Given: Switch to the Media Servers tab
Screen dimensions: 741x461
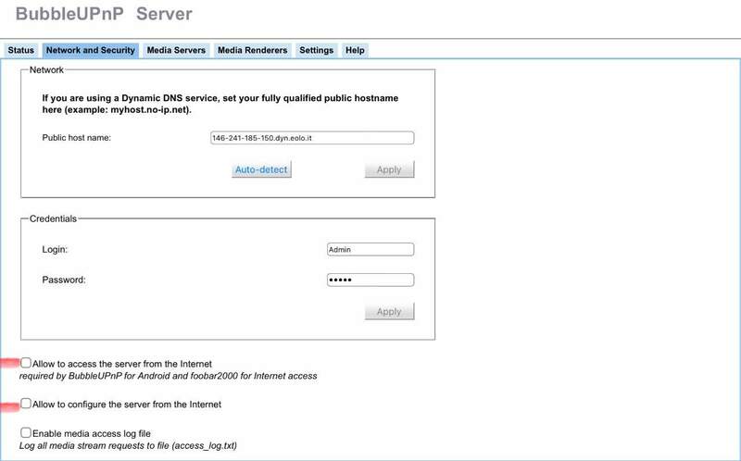Looking at the screenshot, I should click(x=176, y=50).
